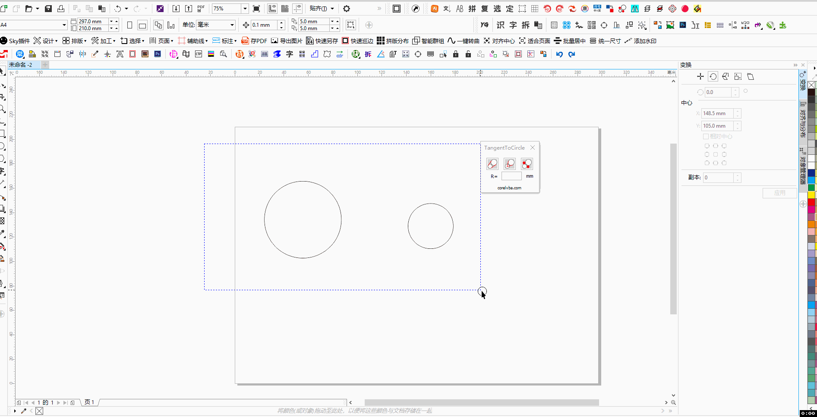Click the green puzzle piece plugin icon
817x417 pixels.
coord(783,25)
